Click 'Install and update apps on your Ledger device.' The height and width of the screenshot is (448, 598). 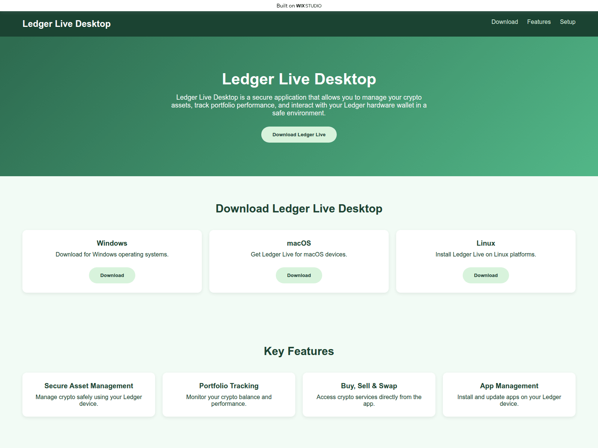pyautogui.click(x=509, y=400)
